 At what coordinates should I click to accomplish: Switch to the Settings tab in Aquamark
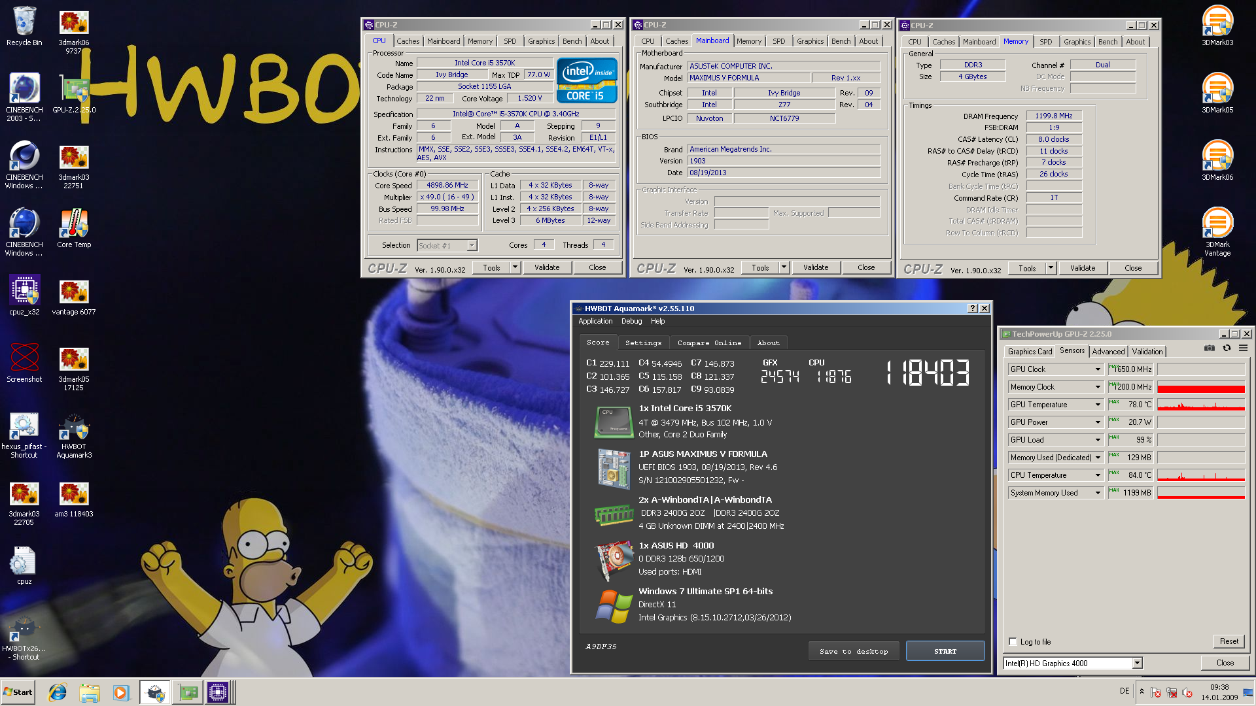(643, 343)
